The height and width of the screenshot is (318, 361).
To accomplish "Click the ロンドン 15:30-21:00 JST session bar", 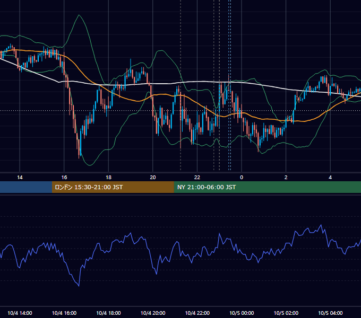I will [x=113, y=187].
